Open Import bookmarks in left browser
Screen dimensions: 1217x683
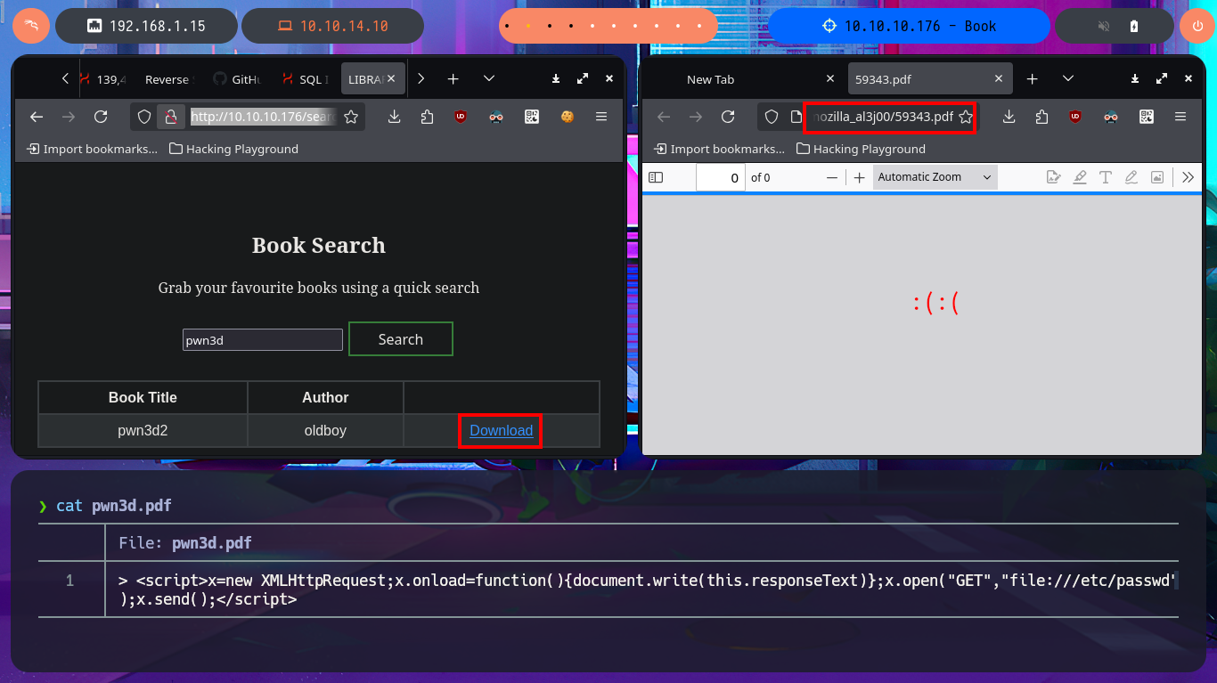tap(93, 149)
